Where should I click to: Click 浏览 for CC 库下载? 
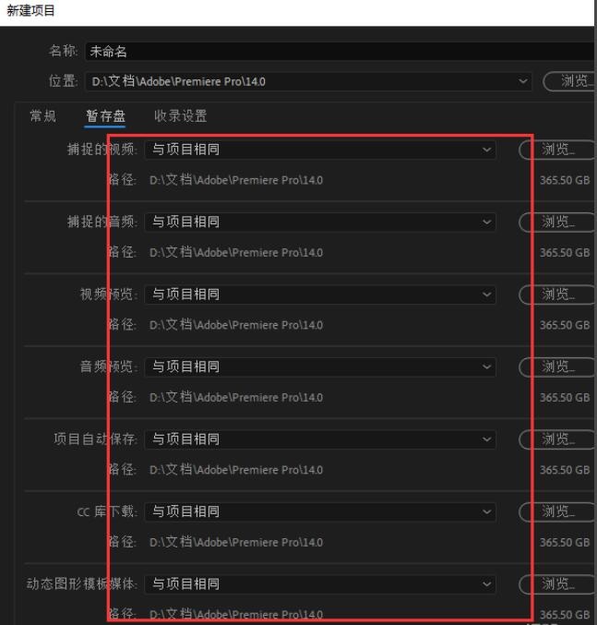pyautogui.click(x=557, y=511)
